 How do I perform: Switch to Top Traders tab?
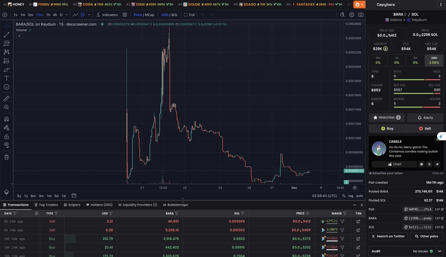click(x=46, y=205)
